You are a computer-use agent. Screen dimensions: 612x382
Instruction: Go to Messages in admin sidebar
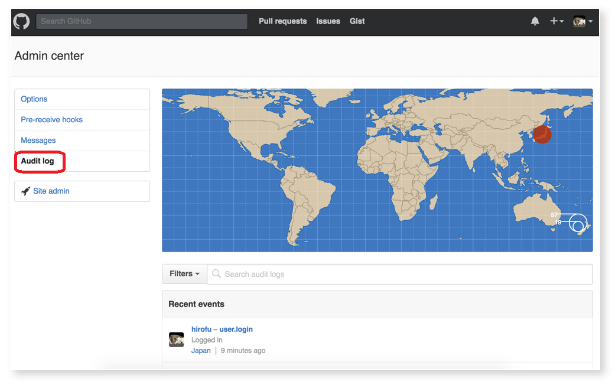(x=82, y=141)
